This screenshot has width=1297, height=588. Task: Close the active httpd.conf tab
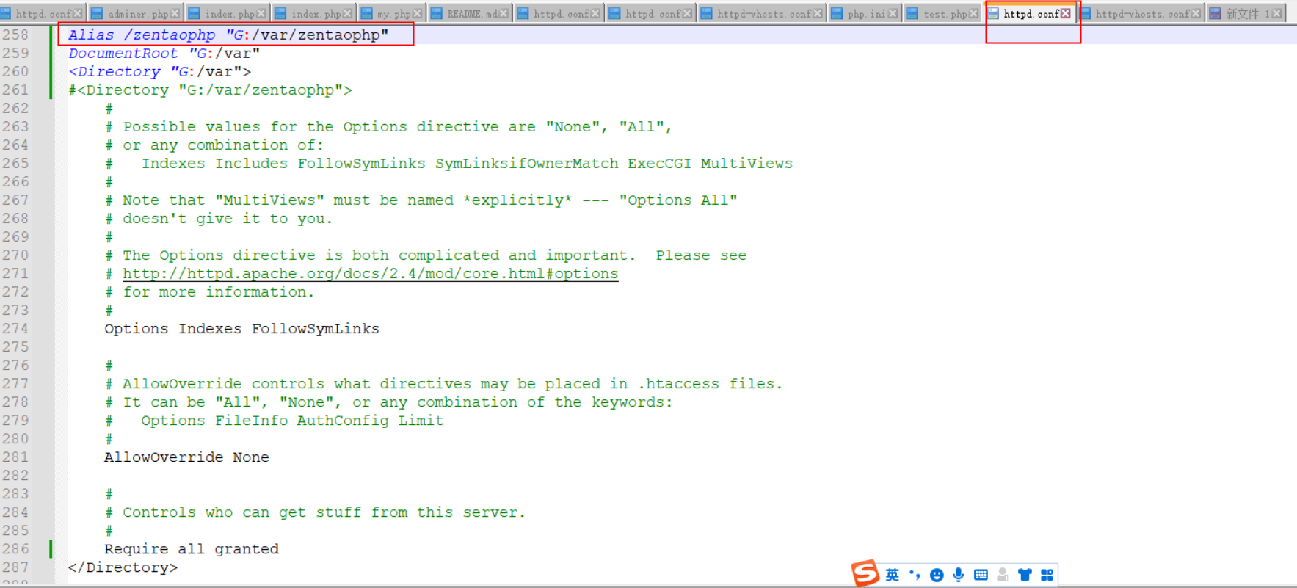click(x=1065, y=14)
